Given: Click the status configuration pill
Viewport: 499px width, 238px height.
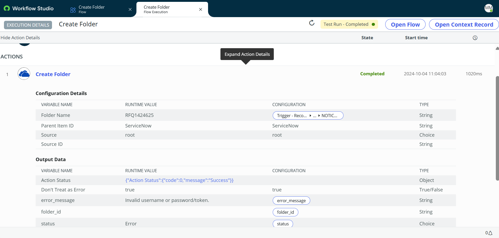Looking at the screenshot, I should [283, 224].
